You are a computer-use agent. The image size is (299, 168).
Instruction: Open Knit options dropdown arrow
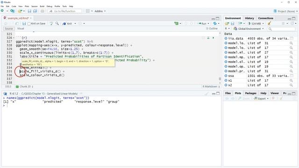75,24
